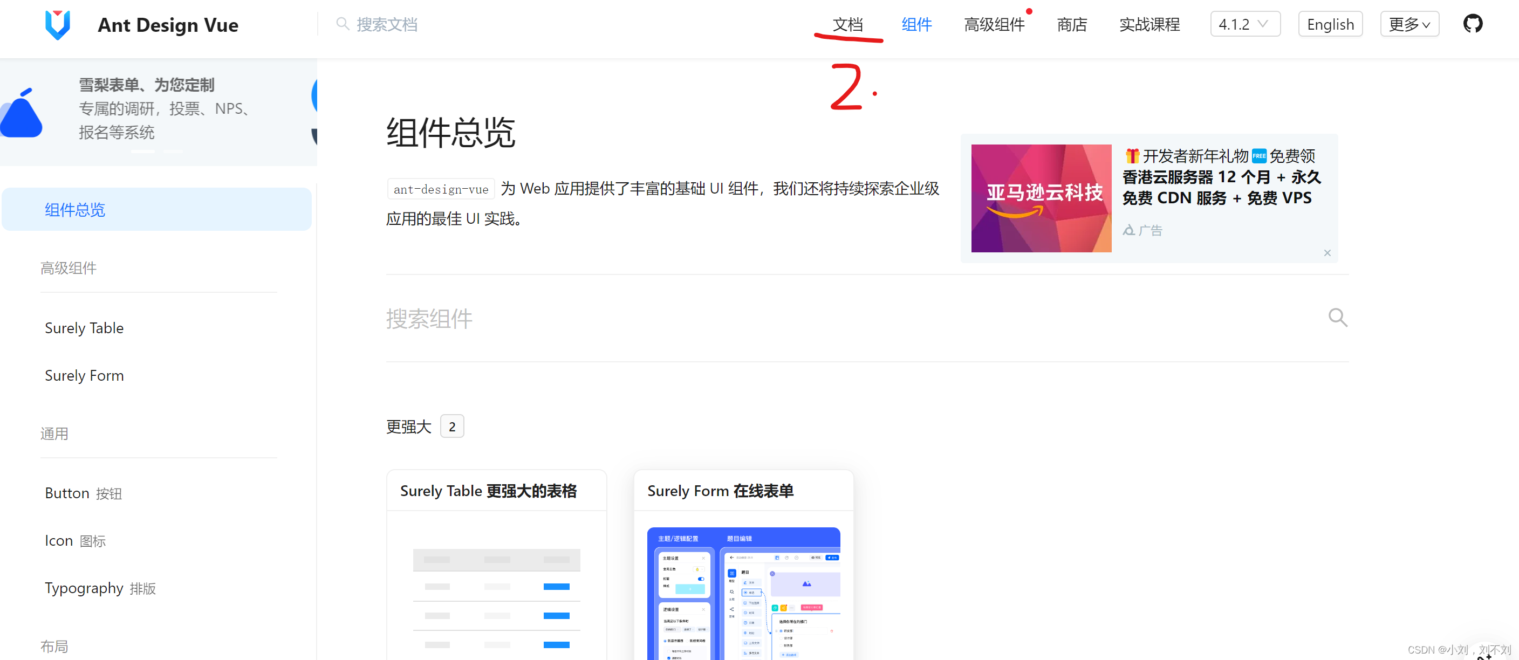
Task: Open Button 按钮 sidebar entry
Action: (83, 493)
